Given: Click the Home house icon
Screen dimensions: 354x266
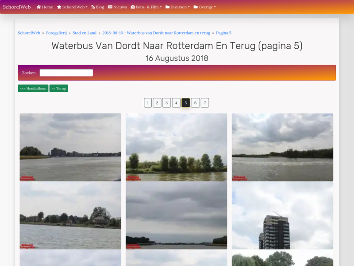Looking at the screenshot, I should tap(39, 7).
